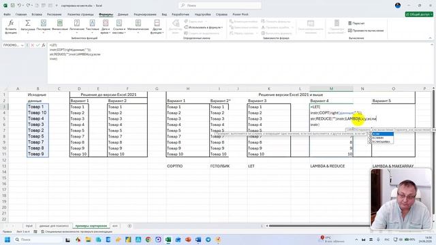Open the 'данные для поискпоз' sheet tab
Viewport: 436px width, 245px height.
pos(54,226)
